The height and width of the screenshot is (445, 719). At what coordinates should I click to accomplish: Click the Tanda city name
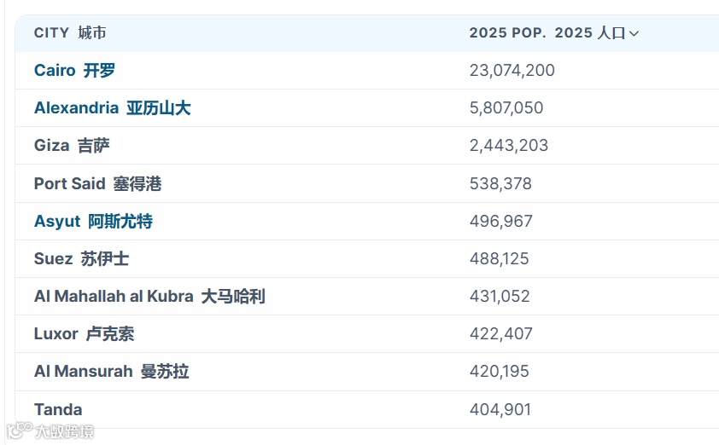[x=58, y=409]
